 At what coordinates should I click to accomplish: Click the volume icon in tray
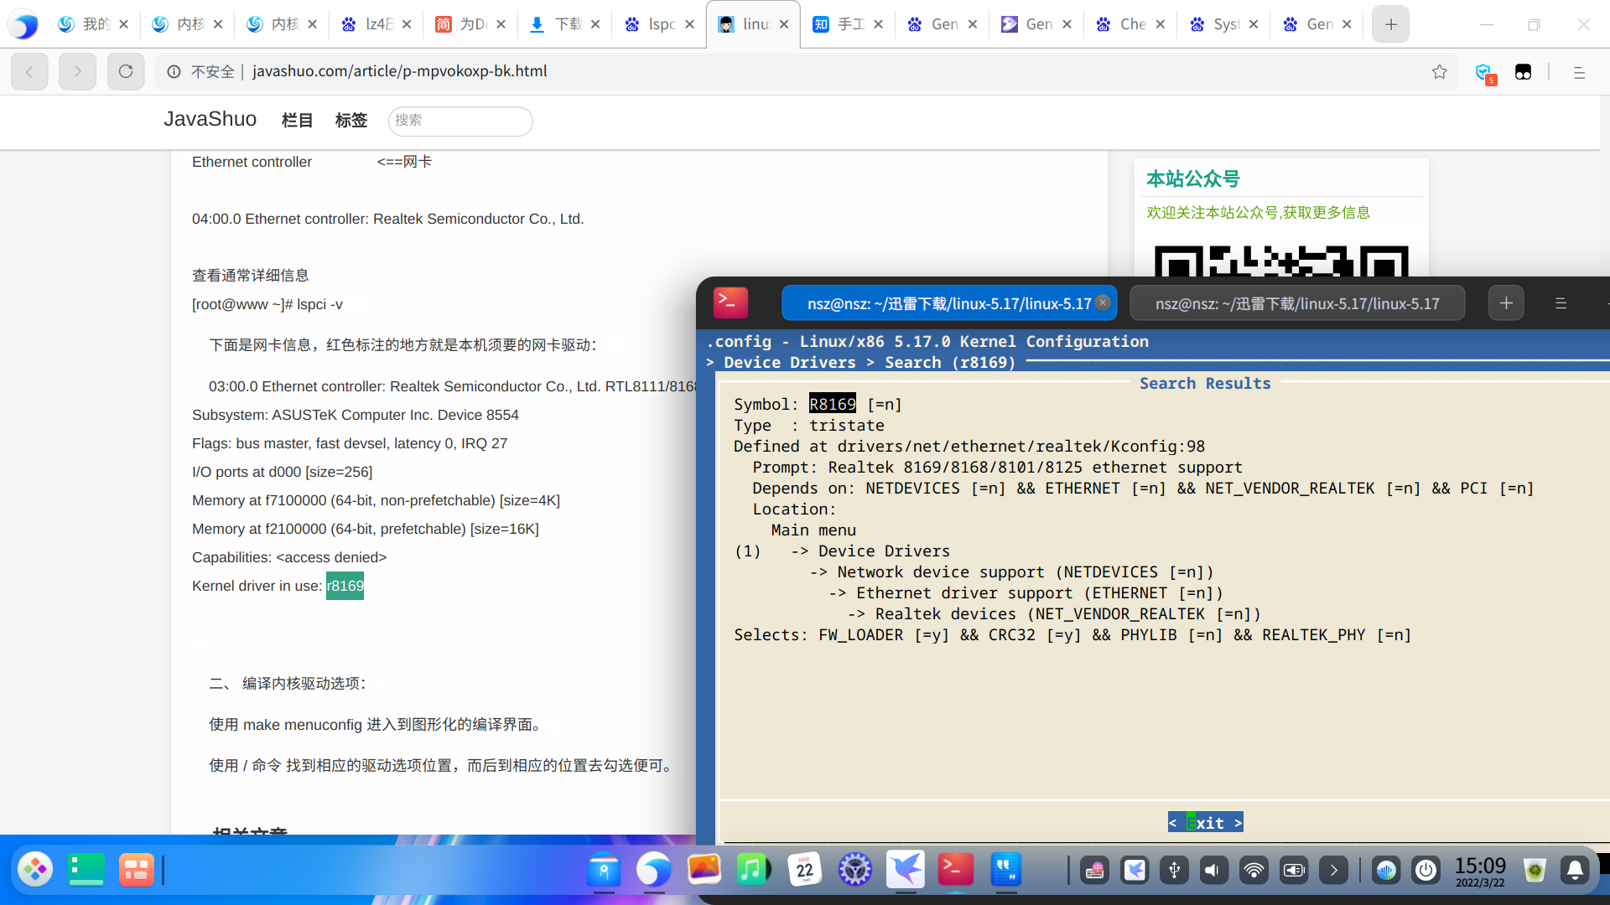(x=1212, y=871)
